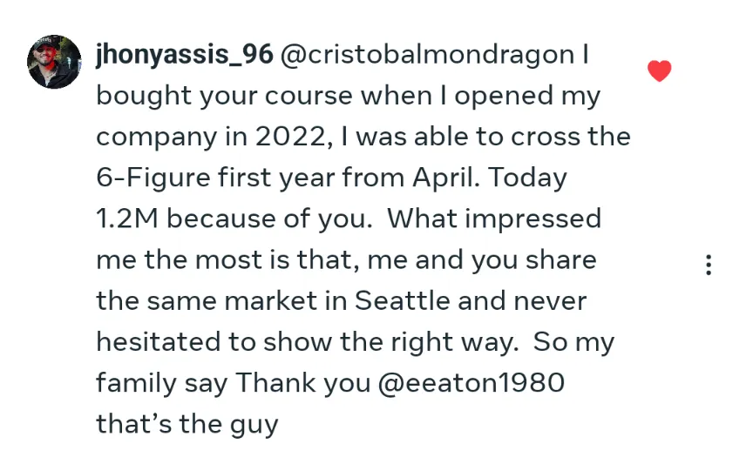Open the @cristobalmondragon mention

(x=427, y=55)
